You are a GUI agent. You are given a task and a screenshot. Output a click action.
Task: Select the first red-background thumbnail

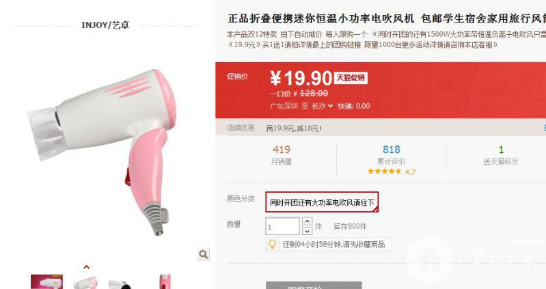point(46,281)
